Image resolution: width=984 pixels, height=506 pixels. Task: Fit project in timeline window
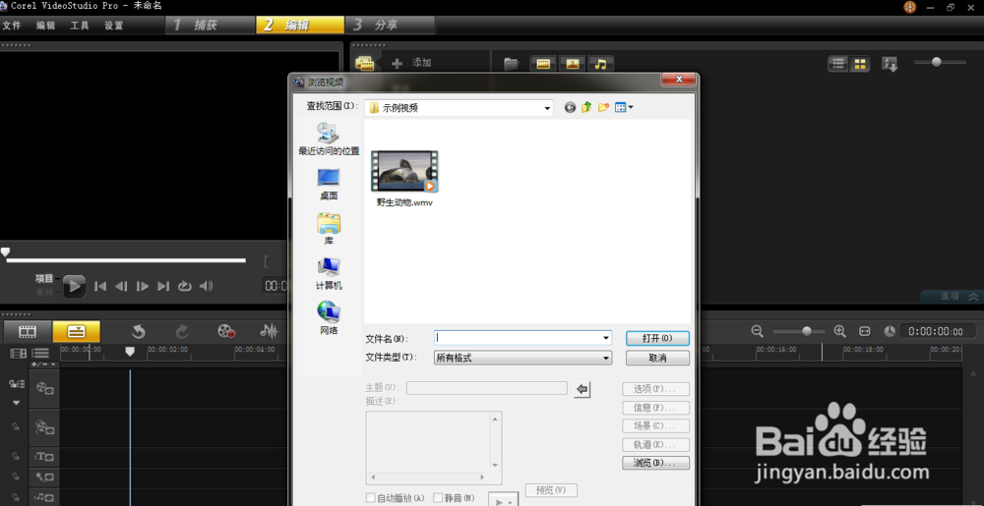[x=865, y=331]
